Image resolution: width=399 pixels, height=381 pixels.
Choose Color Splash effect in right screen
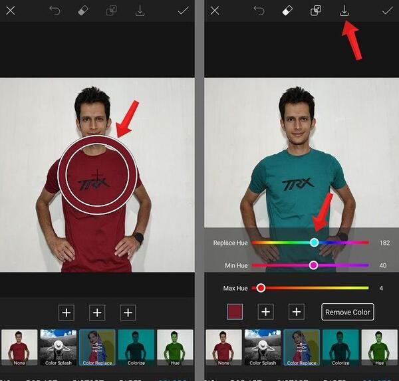coord(263,347)
